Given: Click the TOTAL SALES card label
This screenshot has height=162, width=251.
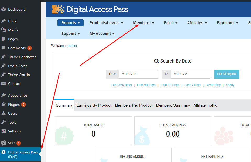Looking at the screenshot, I should point(94,125).
